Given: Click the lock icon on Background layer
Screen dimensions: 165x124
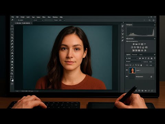Looking at the screenshot, I should [151, 76].
